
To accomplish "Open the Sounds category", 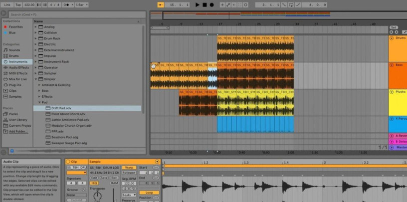I will click(x=14, y=50).
